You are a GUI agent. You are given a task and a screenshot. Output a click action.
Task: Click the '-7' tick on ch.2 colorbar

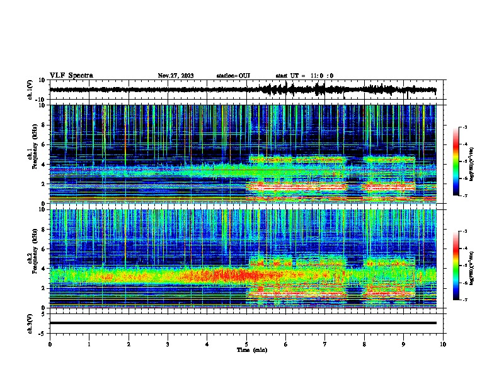[x=464, y=300]
